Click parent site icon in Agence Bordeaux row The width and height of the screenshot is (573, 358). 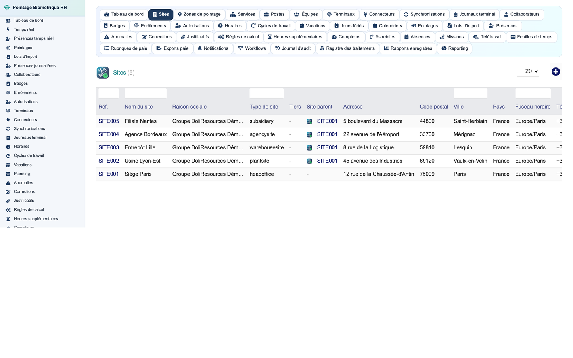tap(310, 134)
